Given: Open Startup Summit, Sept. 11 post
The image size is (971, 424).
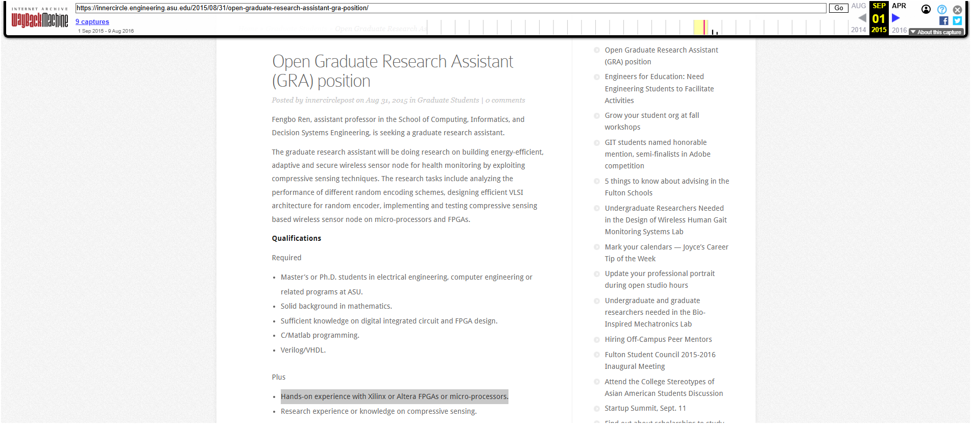Looking at the screenshot, I should point(645,408).
